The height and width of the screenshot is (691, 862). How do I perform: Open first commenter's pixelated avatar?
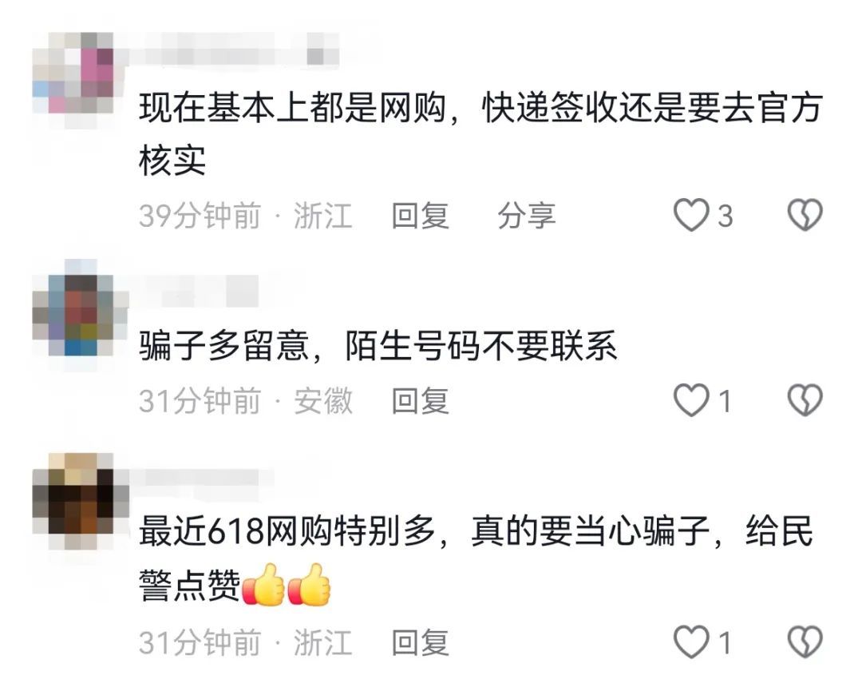[73, 73]
